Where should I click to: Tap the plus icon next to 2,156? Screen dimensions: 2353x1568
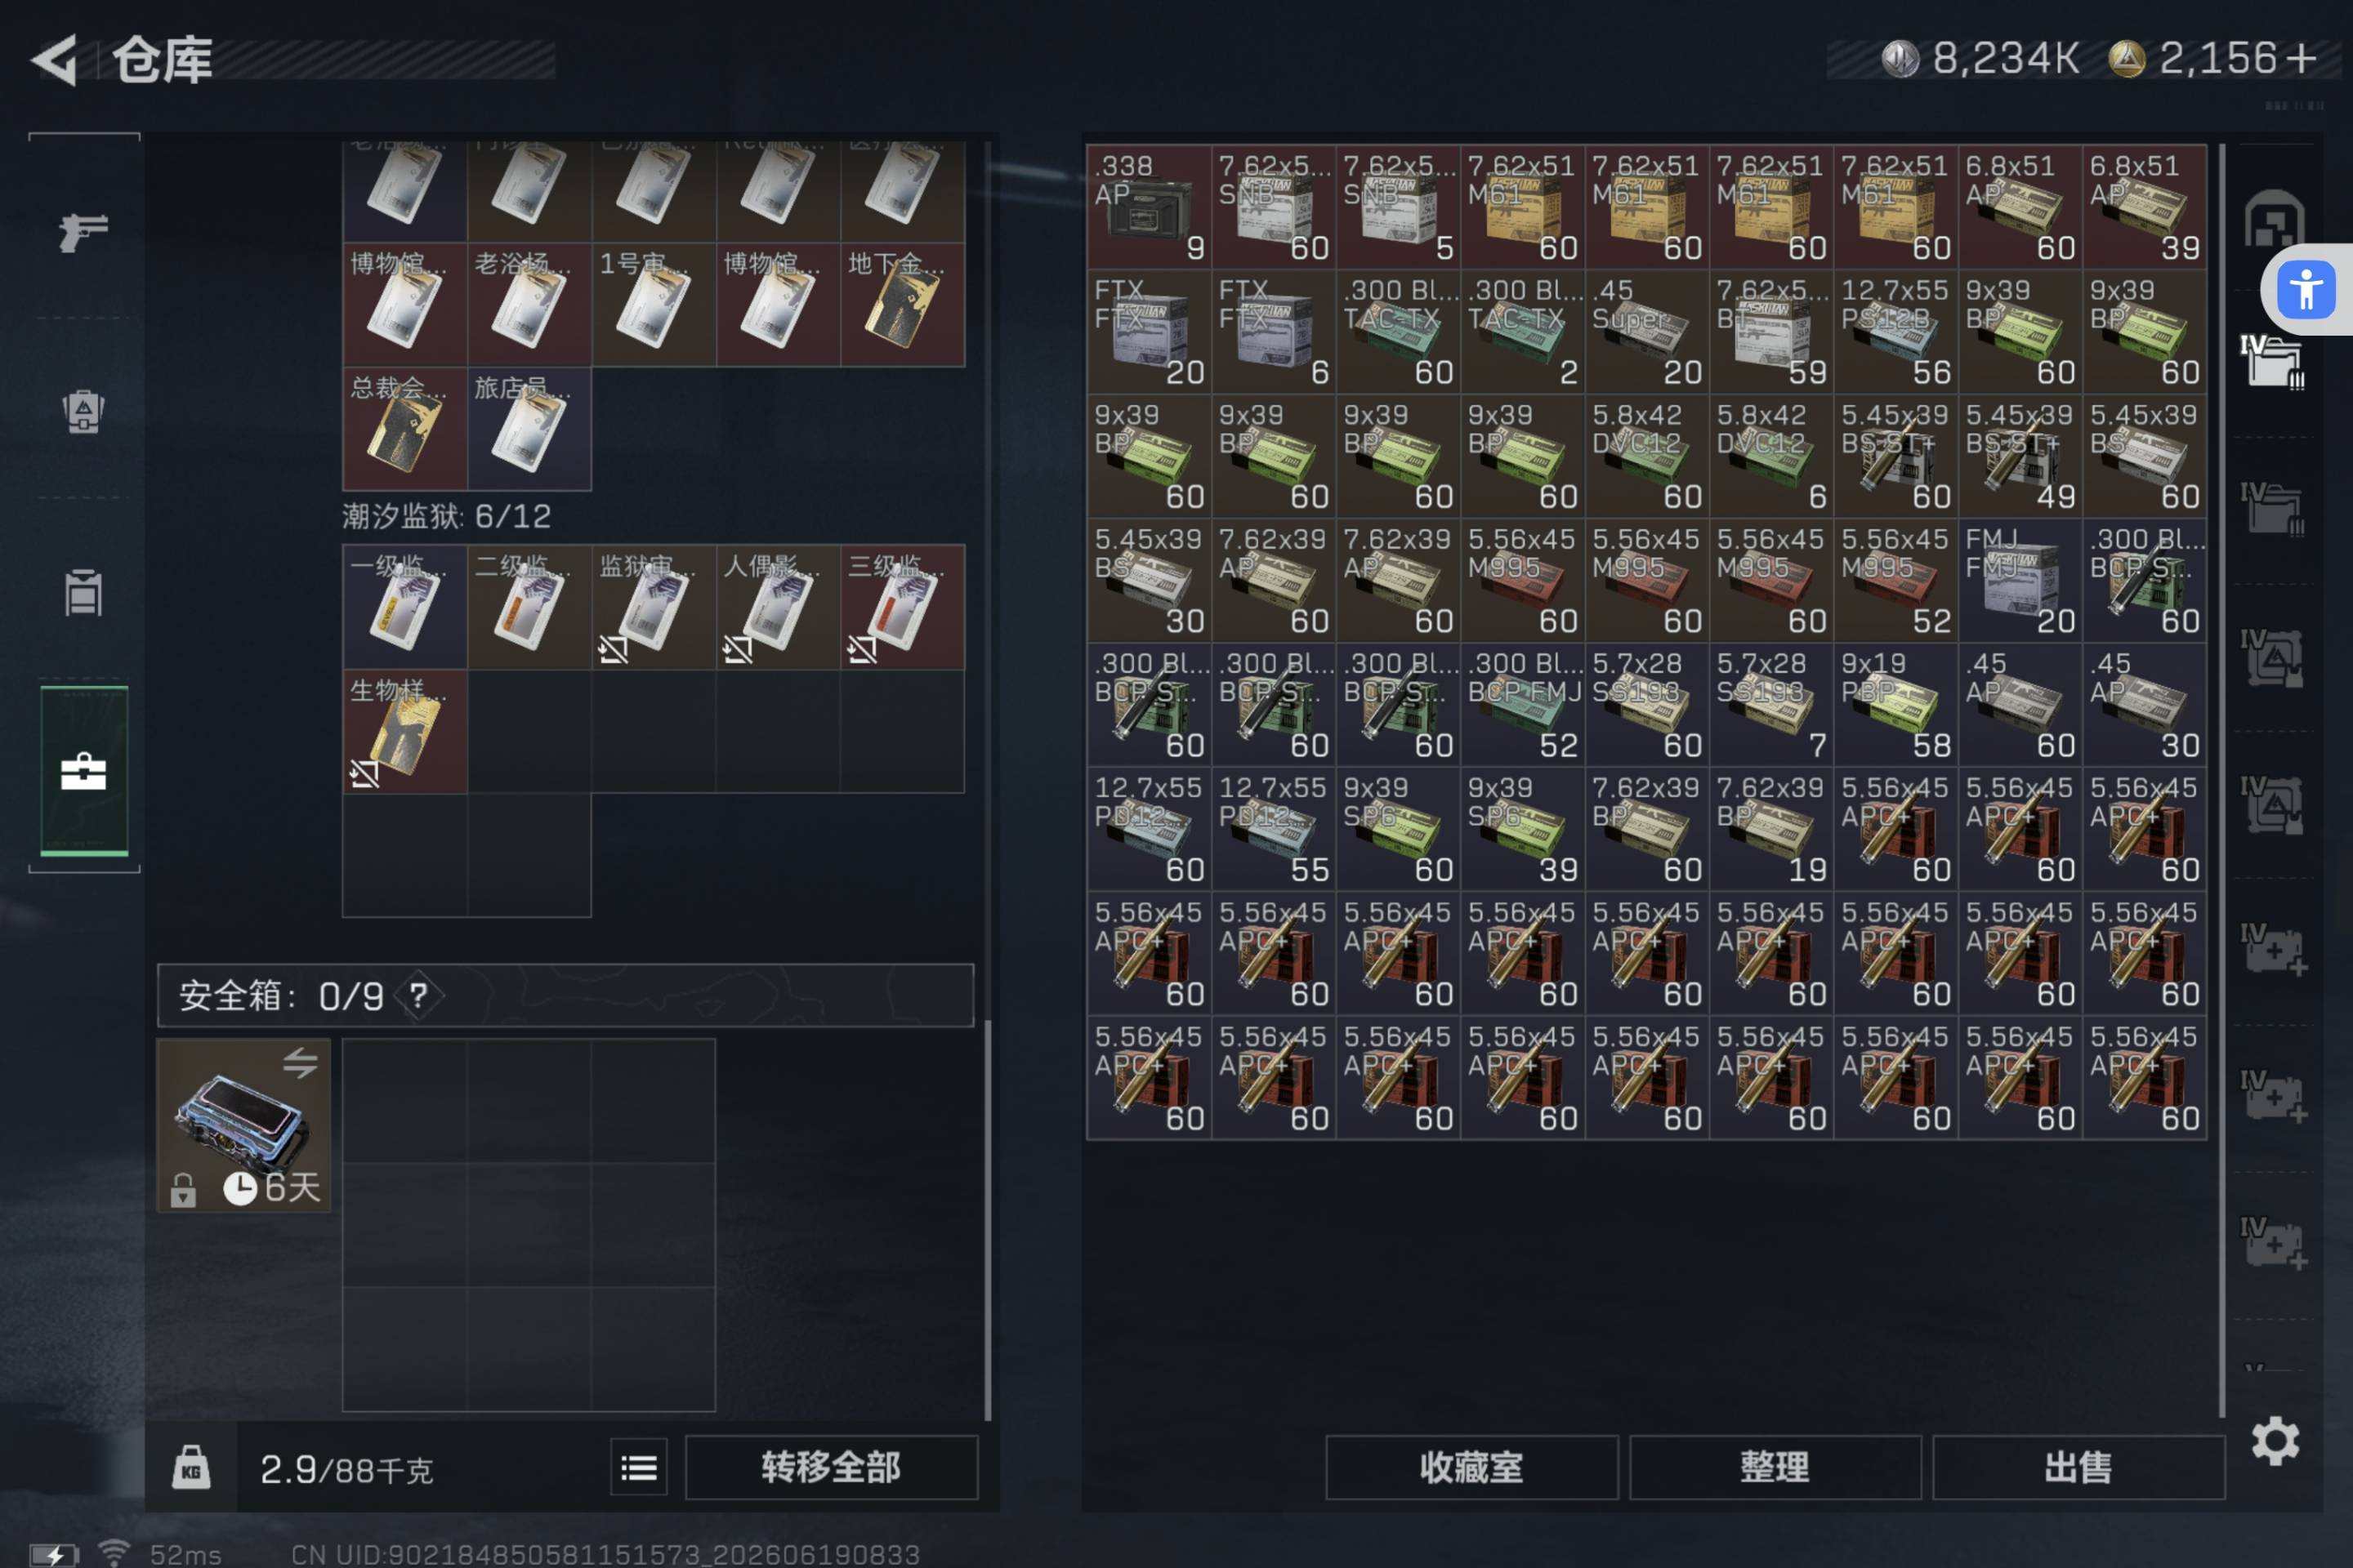tap(2301, 58)
